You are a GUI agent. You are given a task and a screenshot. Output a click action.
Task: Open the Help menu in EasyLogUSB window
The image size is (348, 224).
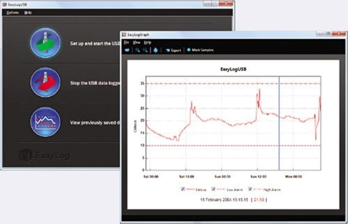tap(28, 13)
